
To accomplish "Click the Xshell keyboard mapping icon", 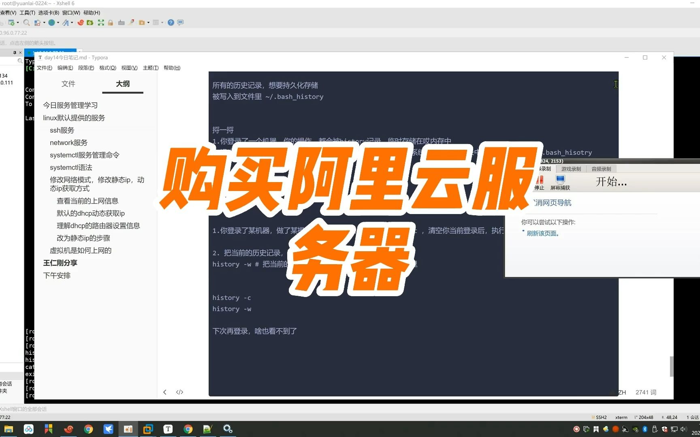I will 121,23.
